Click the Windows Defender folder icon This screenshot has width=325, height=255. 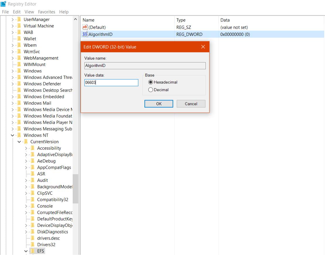19,84
